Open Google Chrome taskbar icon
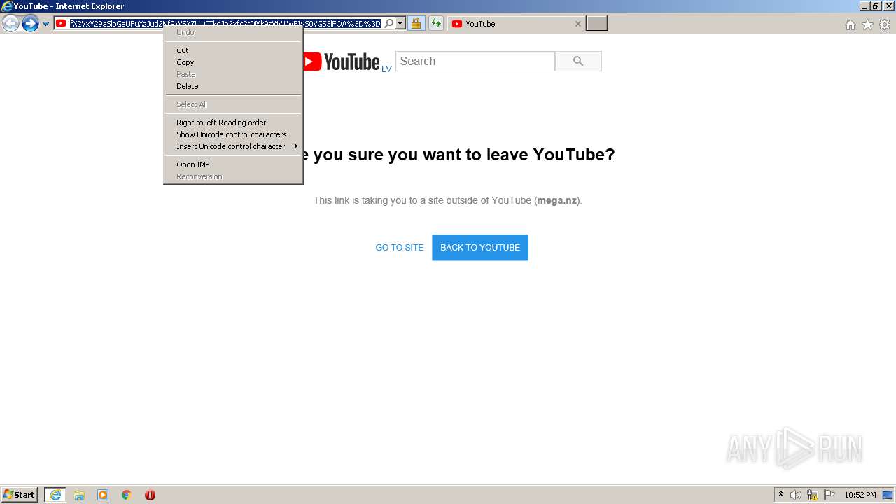This screenshot has height=504, width=896. [127, 495]
